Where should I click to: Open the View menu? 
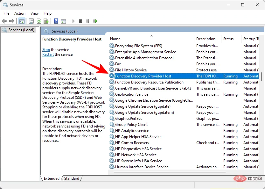tap(34, 13)
